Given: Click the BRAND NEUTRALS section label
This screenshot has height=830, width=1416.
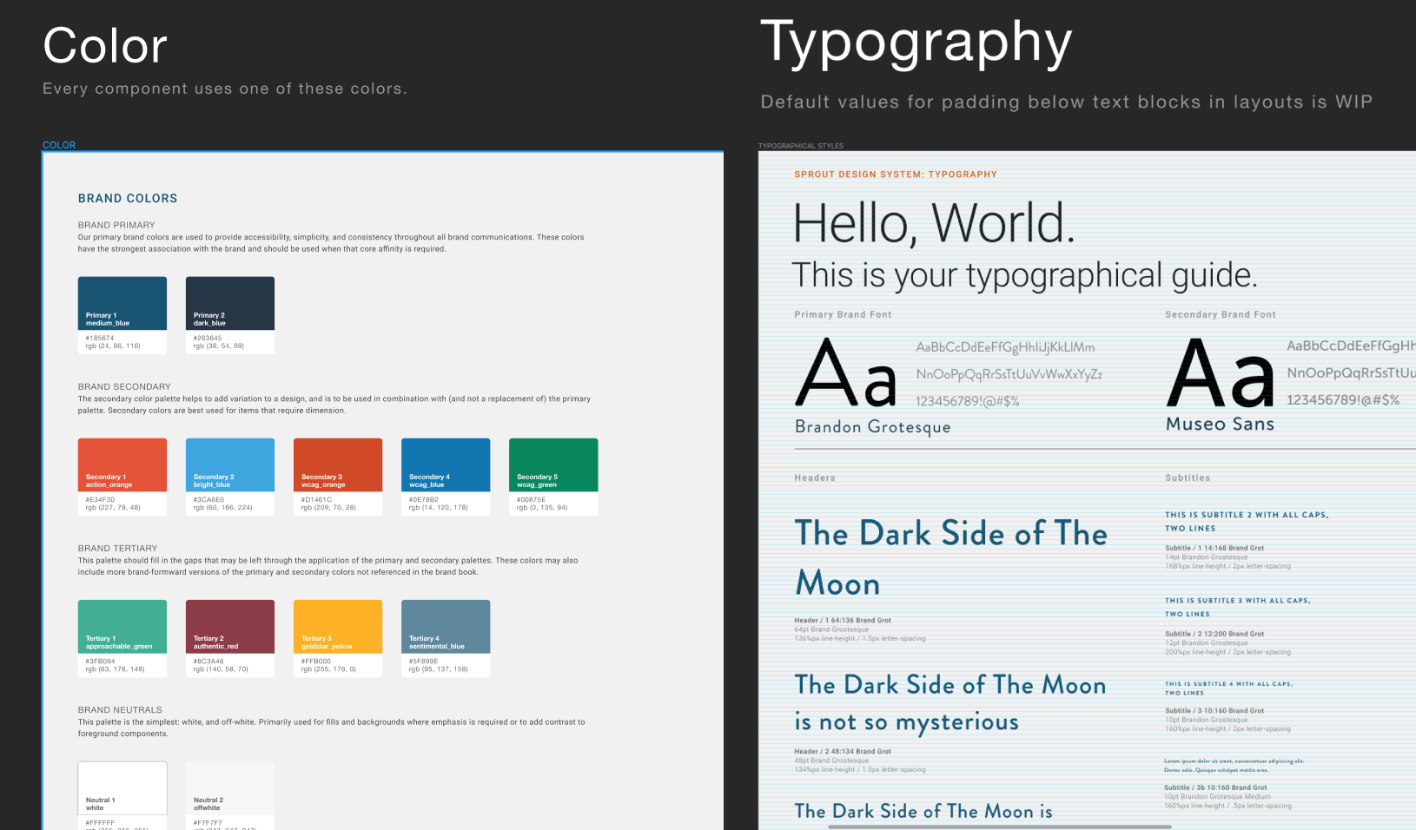Looking at the screenshot, I should click(120, 709).
